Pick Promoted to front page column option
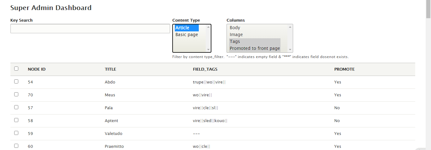This screenshot has height=150, width=431. tap(255, 48)
